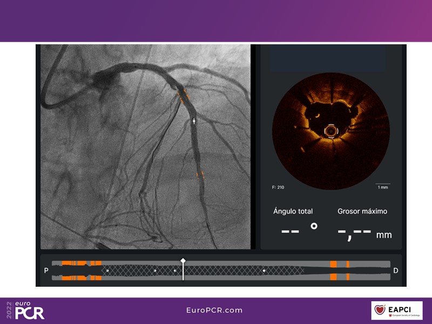The image size is (432, 324).
Task: Open the EuroPCR.com link
Action: (213, 310)
